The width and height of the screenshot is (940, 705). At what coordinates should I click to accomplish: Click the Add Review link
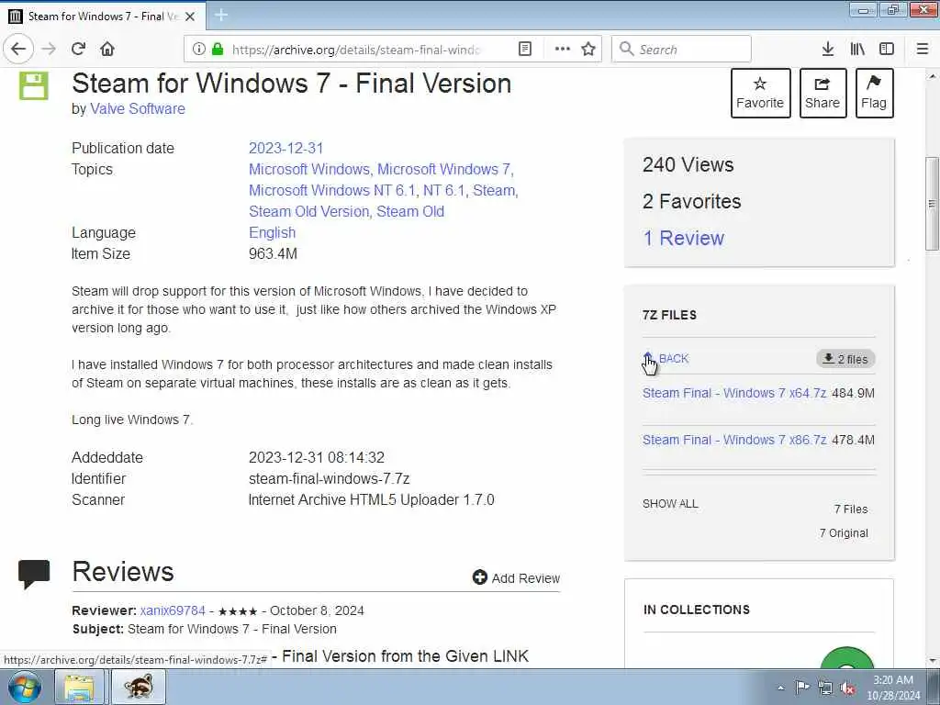click(516, 578)
